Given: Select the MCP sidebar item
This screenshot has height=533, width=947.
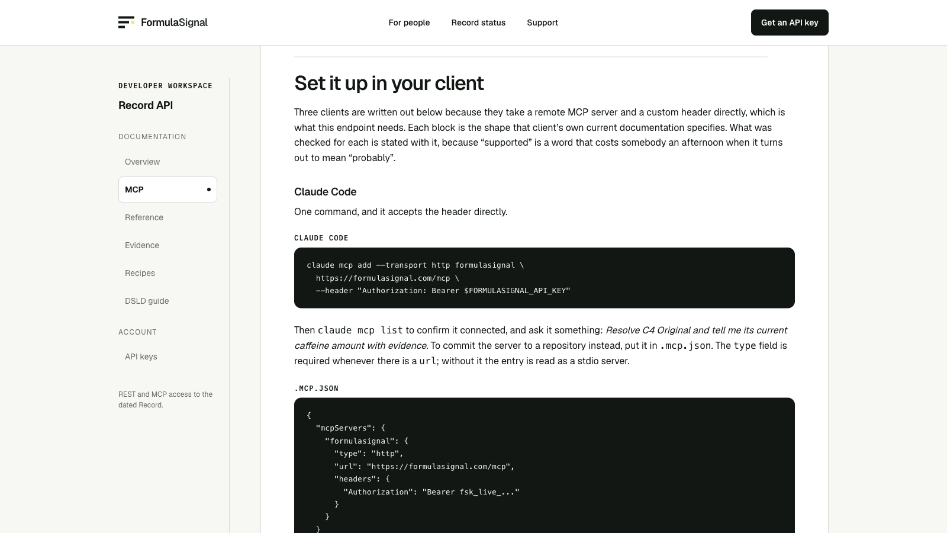Looking at the screenshot, I should point(168,190).
